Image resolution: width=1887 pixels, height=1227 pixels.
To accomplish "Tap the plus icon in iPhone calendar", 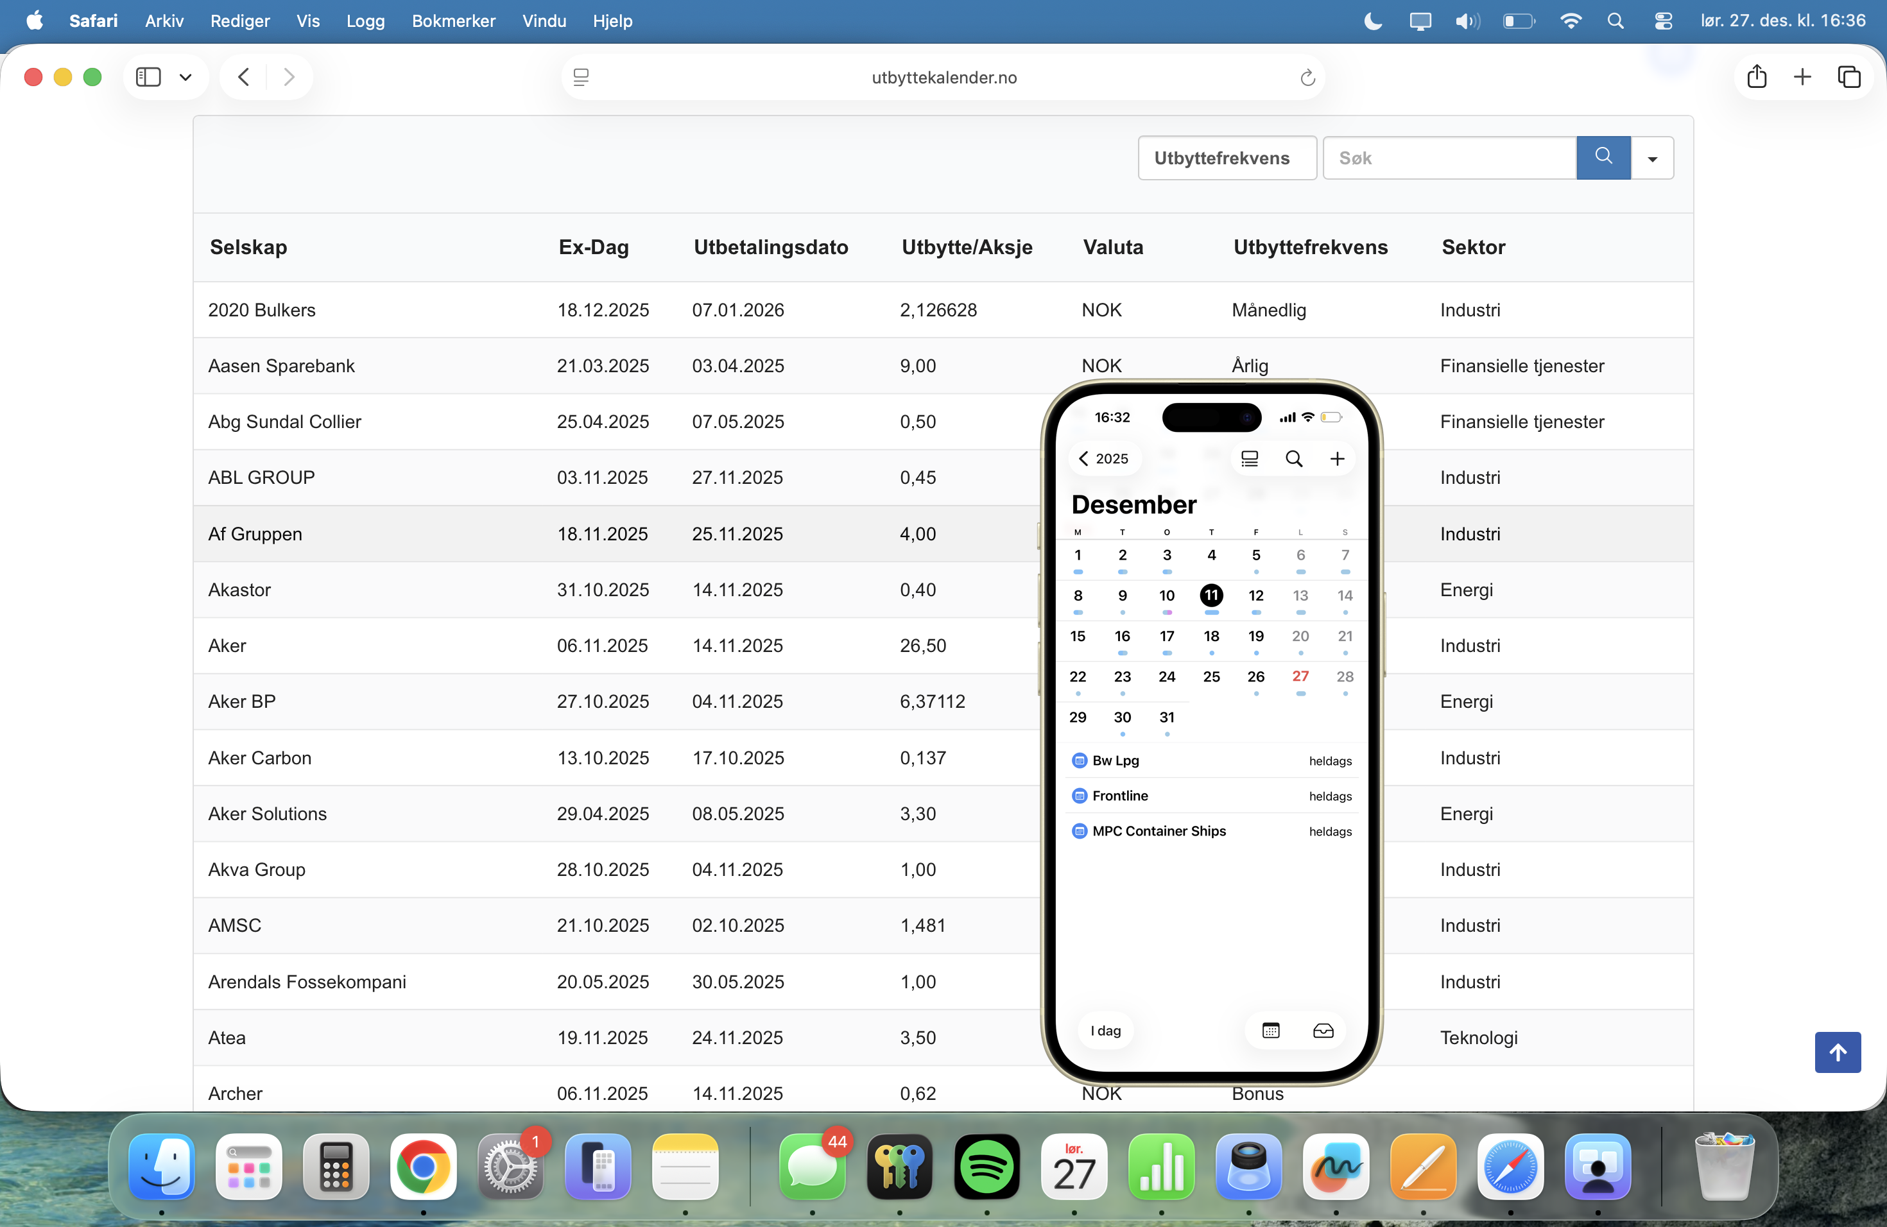I will tap(1337, 459).
